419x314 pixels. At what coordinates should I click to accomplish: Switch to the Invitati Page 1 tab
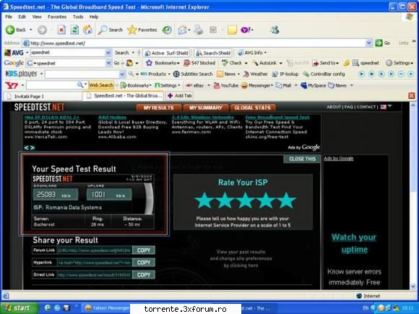(x=43, y=96)
